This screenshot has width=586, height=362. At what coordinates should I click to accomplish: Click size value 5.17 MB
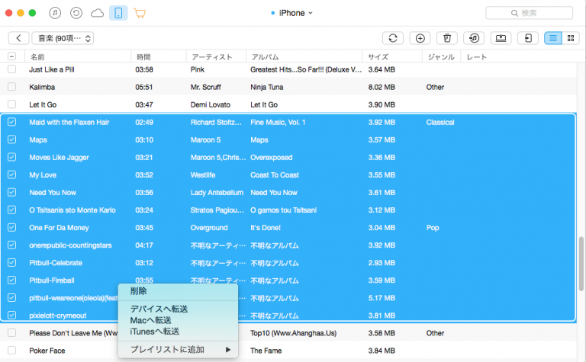[382, 298]
